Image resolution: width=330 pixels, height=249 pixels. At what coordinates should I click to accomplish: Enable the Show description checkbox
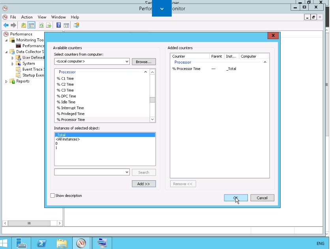(52, 196)
